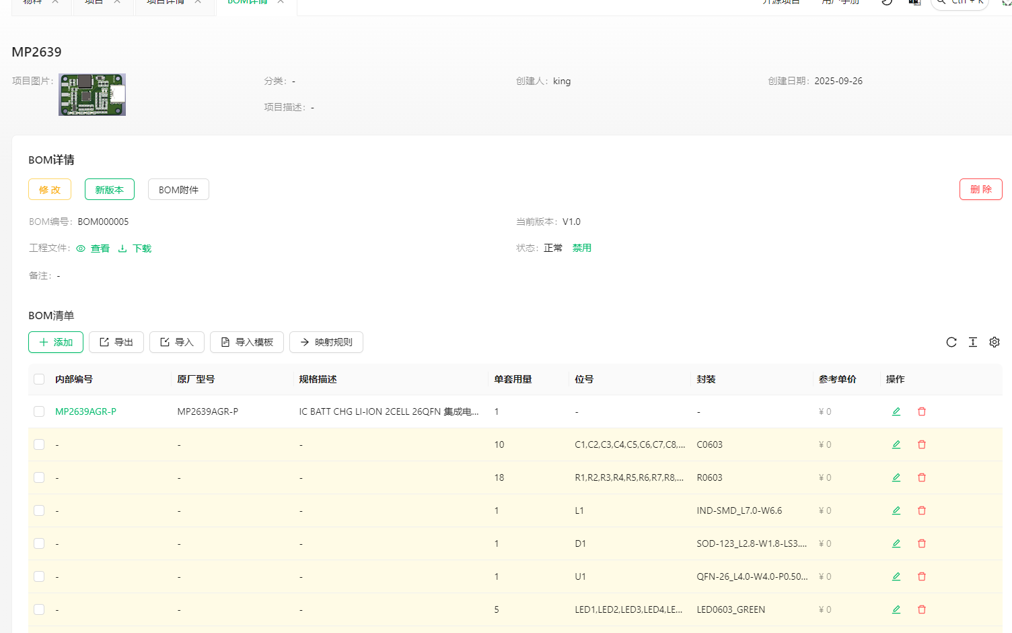Click 查看 to view the engineering file
The height and width of the screenshot is (633, 1012).
pyautogui.click(x=94, y=248)
